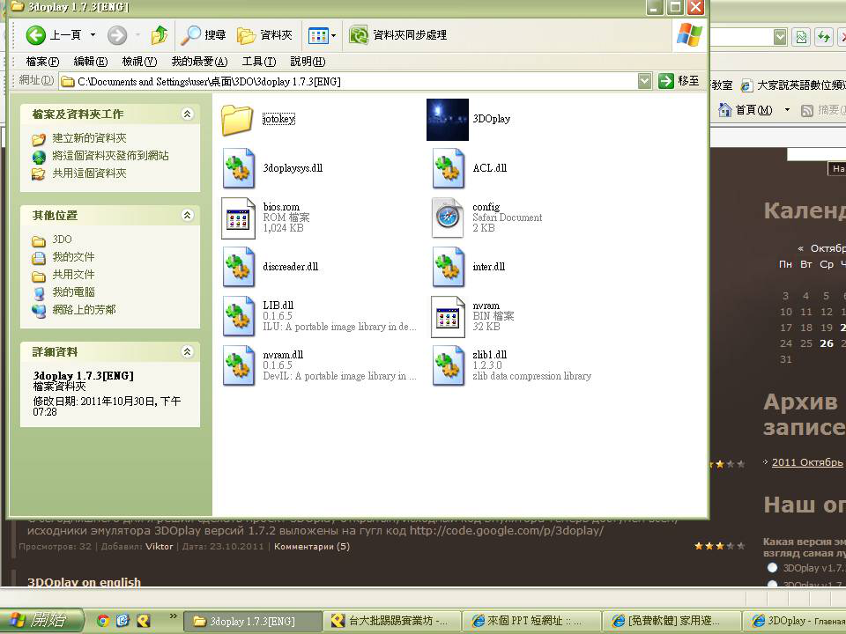The image size is (846, 634).
Task: Open the 搜尋 search tool
Action: coord(203,35)
